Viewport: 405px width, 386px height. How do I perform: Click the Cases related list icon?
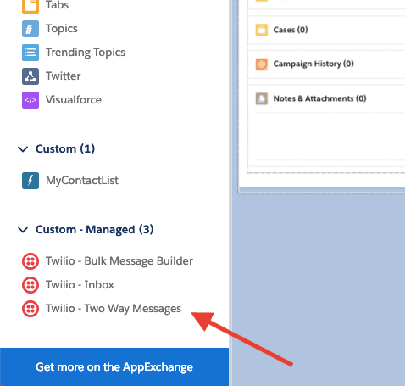coord(262,30)
